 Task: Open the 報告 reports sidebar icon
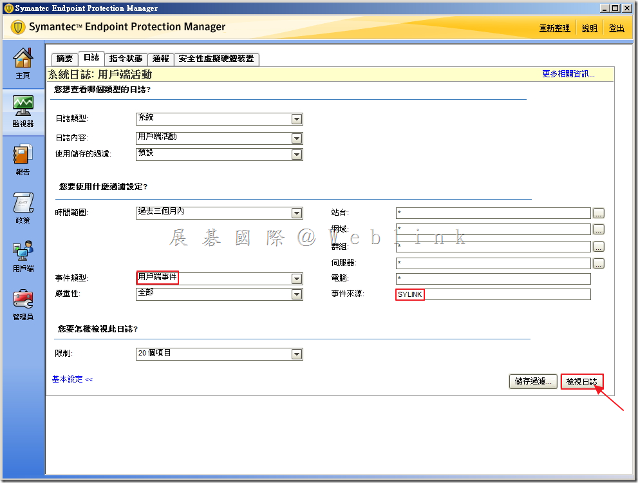(x=23, y=159)
